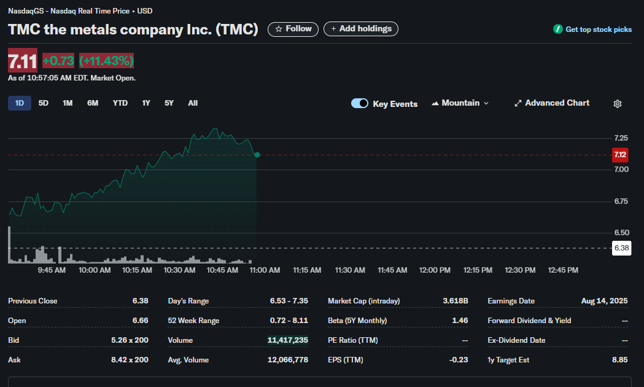Click the Market Cap value 3.618B
Image resolution: width=644 pixels, height=387 pixels.
point(455,301)
